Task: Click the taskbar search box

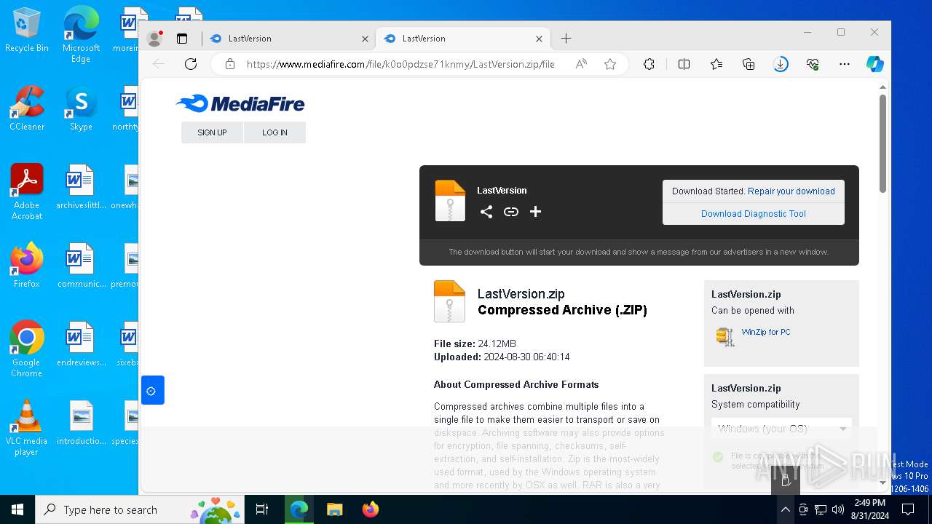Action: [140, 509]
